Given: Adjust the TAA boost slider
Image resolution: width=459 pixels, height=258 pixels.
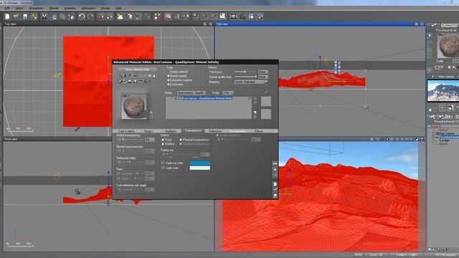Looking at the screenshot, I should 245,72.
